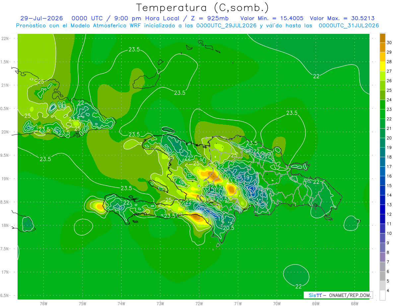Click the '9:00 pm Hora Local' time text

146,18
